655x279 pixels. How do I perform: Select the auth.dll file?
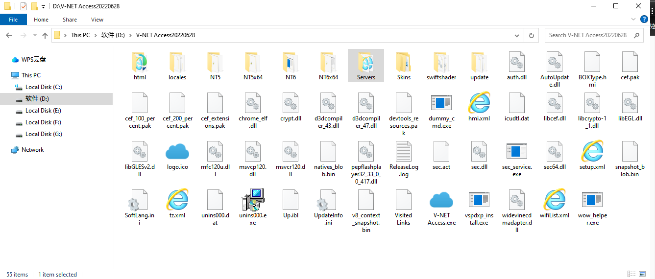click(x=517, y=66)
